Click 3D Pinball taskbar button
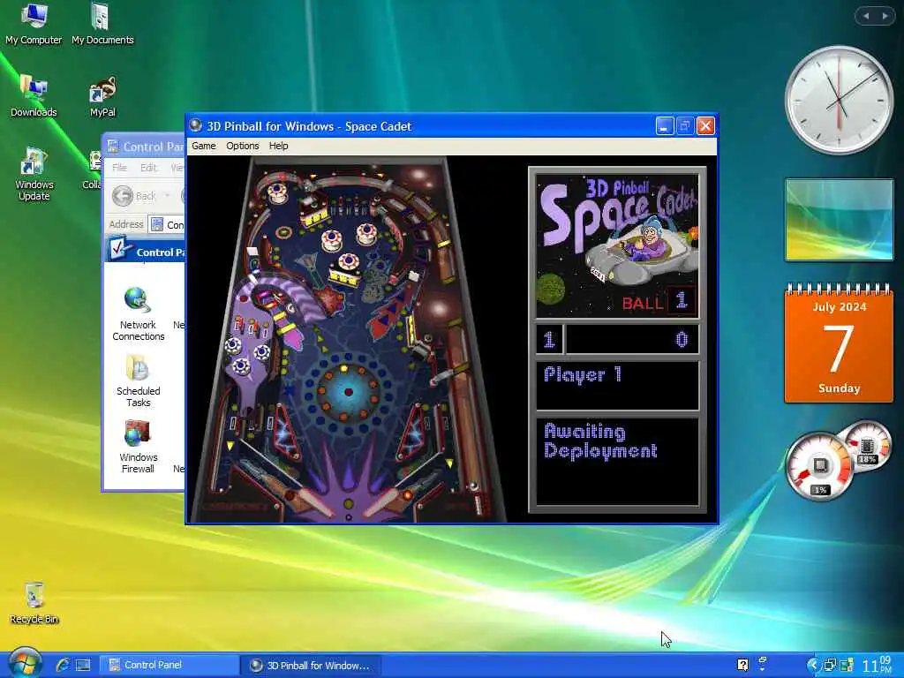Screen dimensions: 904x678 [x=312, y=666]
